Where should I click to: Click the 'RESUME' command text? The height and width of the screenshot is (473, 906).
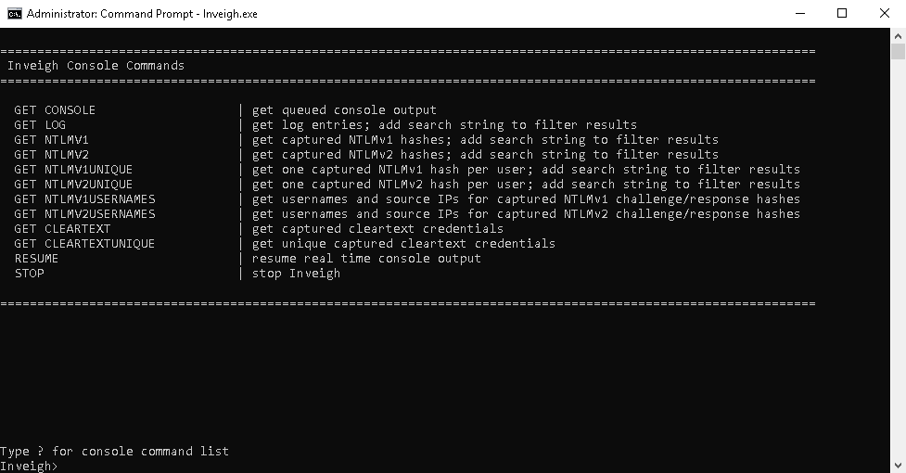[x=36, y=259]
